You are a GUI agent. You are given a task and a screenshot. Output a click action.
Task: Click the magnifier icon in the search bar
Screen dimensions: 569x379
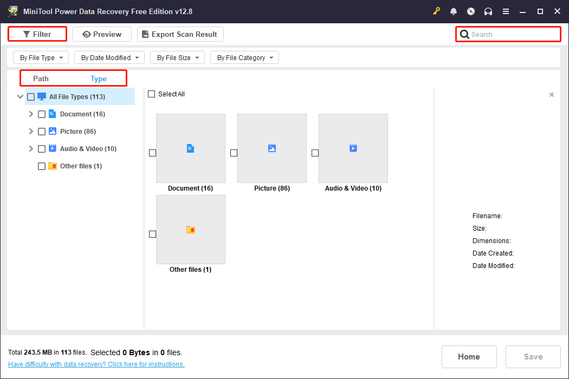point(464,34)
